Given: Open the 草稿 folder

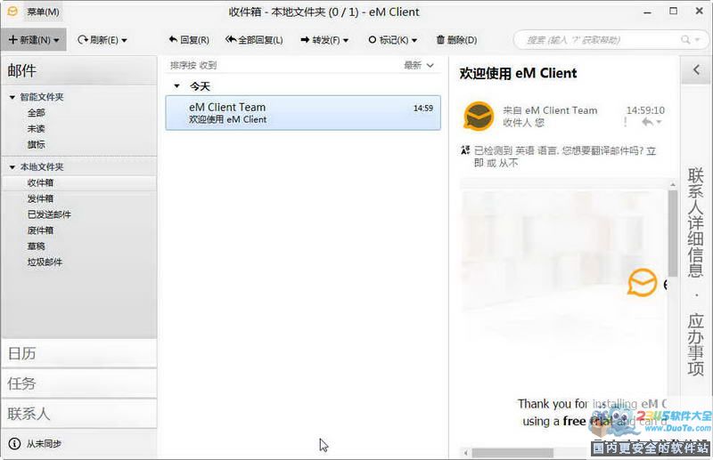Looking at the screenshot, I should [x=36, y=246].
